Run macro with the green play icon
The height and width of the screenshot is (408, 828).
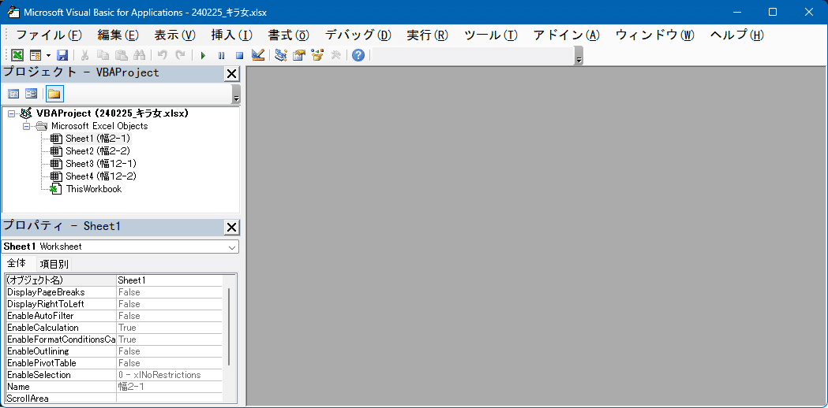[204, 55]
